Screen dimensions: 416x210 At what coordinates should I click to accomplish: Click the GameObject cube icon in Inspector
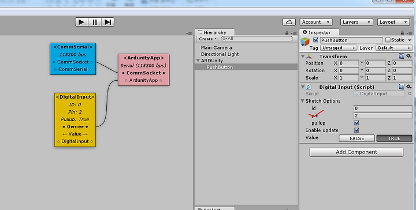tap(305, 42)
